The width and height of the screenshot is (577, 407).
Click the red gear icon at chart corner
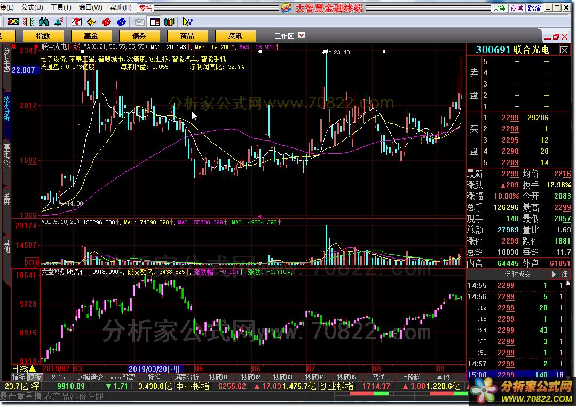[14, 46]
